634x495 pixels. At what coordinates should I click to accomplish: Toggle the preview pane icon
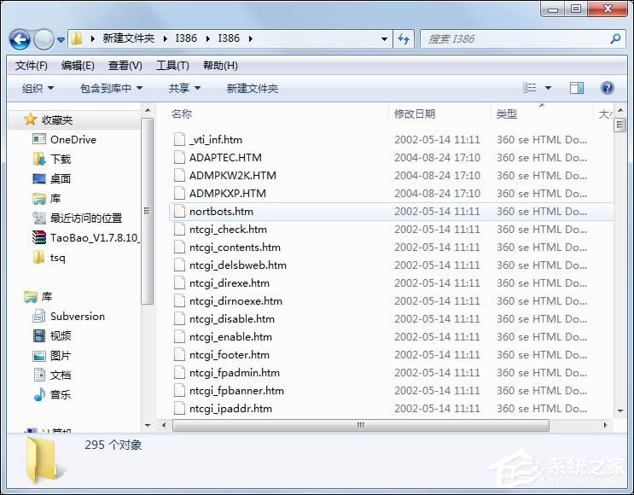coord(577,88)
